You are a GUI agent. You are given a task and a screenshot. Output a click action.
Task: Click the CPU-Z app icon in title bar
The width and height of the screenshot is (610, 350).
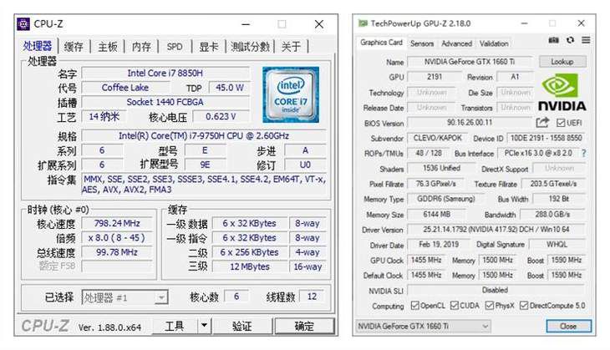pos(23,24)
